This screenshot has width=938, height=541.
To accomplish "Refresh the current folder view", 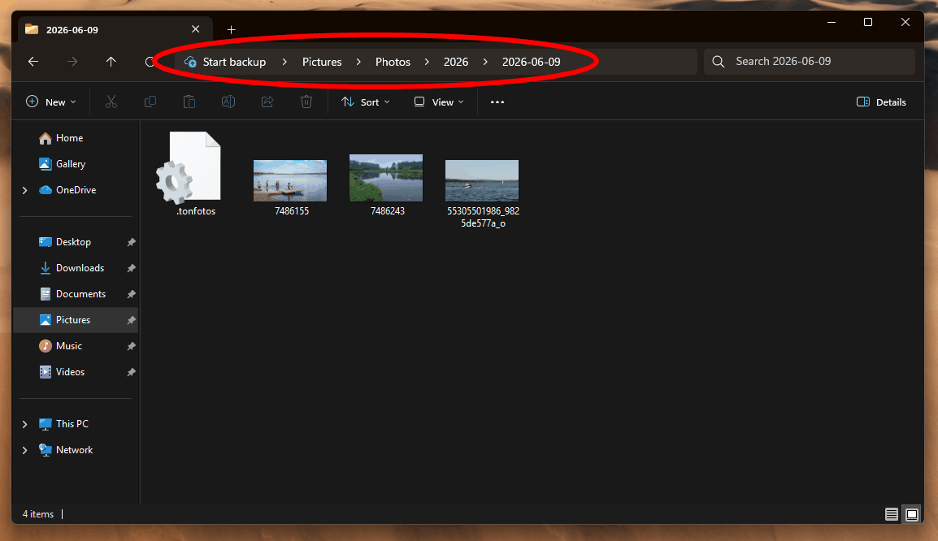I will [x=150, y=62].
